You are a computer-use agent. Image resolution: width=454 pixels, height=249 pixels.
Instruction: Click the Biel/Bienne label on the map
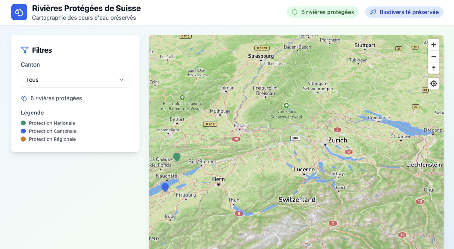(x=201, y=161)
